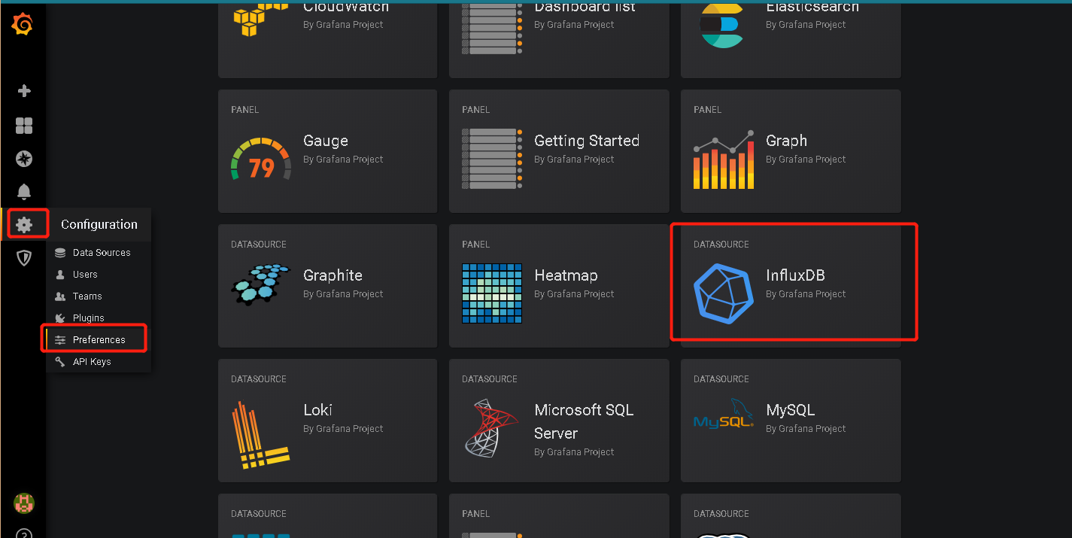Open the InfluxDB datasource title
Viewport: 1072px width, 538px height.
pyautogui.click(x=795, y=275)
